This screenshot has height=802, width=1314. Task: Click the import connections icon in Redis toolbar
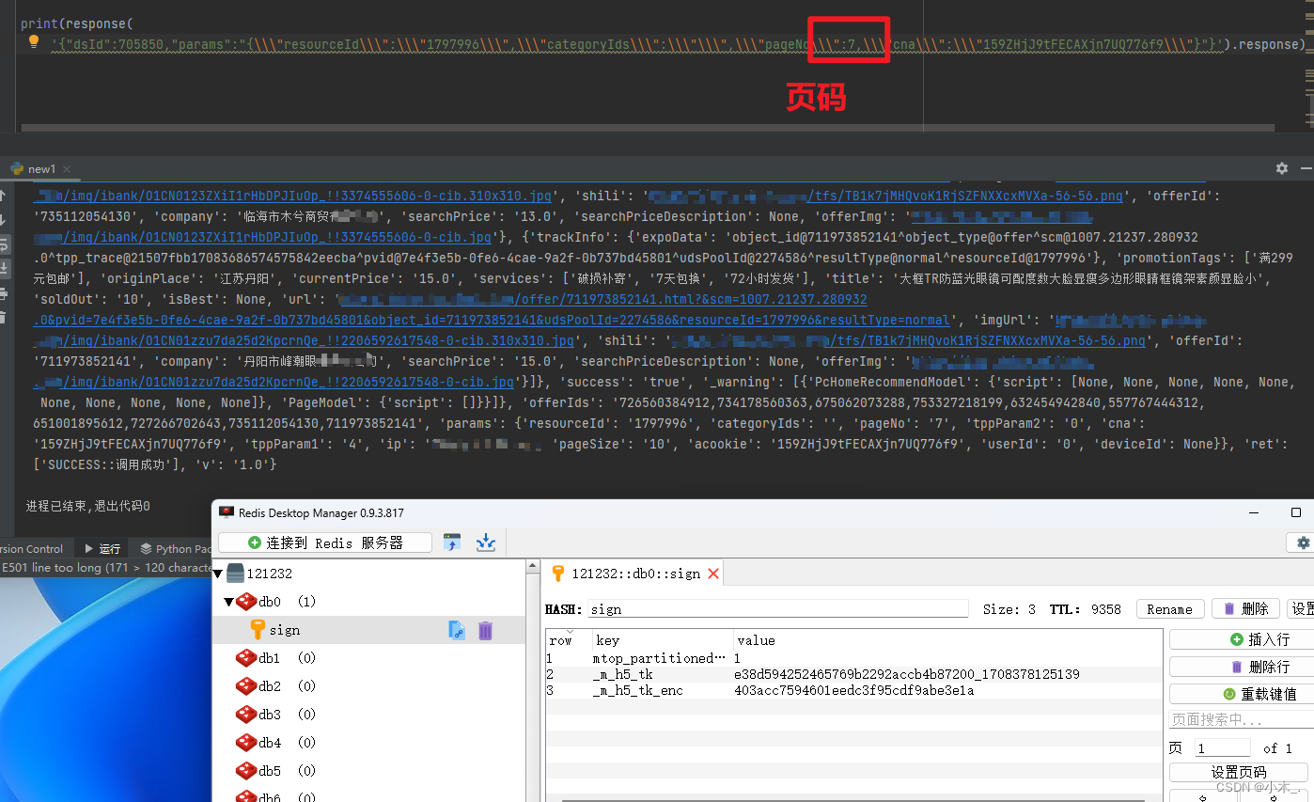coord(453,543)
